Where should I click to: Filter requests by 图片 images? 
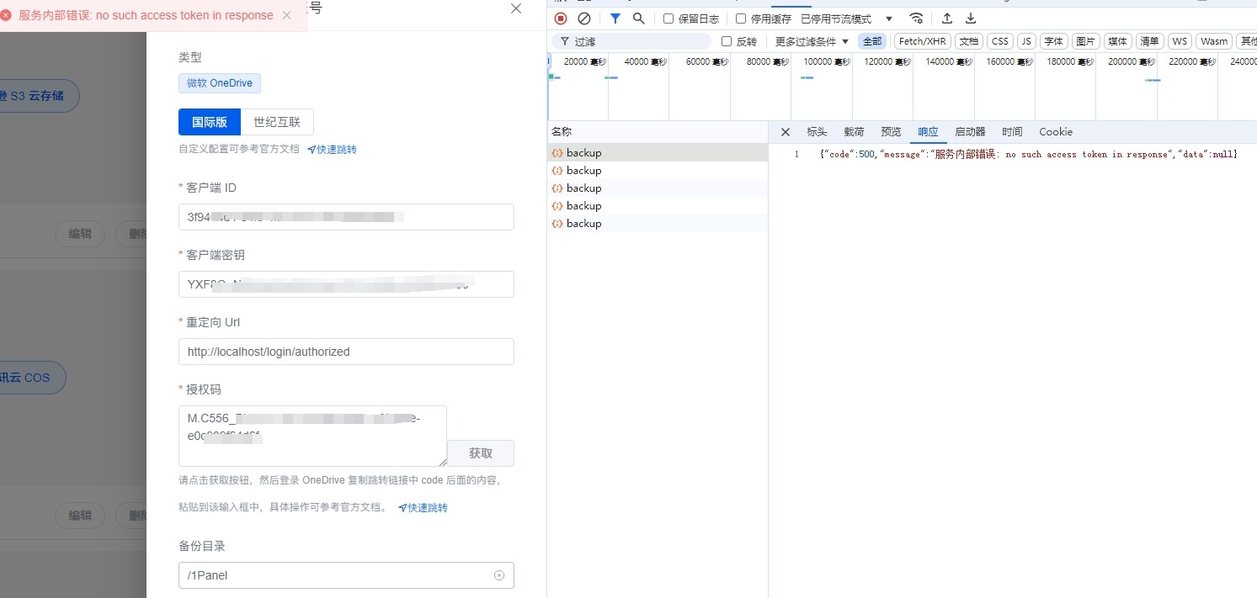click(x=1086, y=41)
